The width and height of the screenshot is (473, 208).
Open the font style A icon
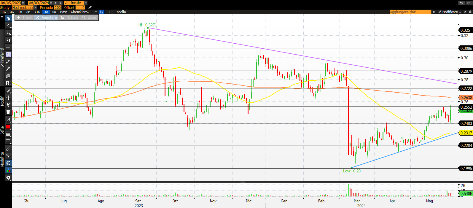click(8, 120)
